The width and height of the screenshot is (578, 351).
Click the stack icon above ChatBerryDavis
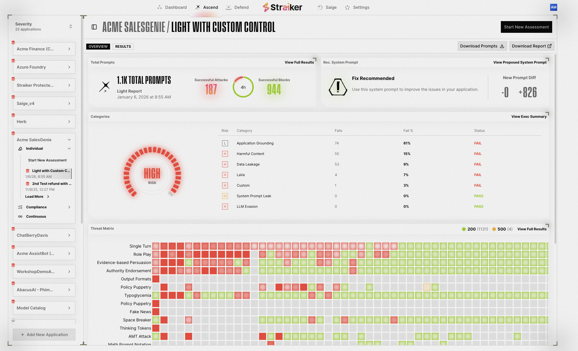tap(13, 229)
